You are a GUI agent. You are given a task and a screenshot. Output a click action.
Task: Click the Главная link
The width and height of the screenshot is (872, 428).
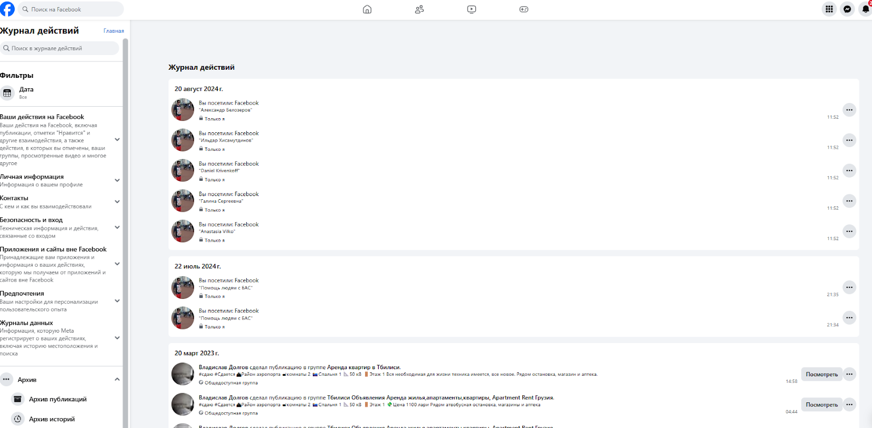coord(114,31)
